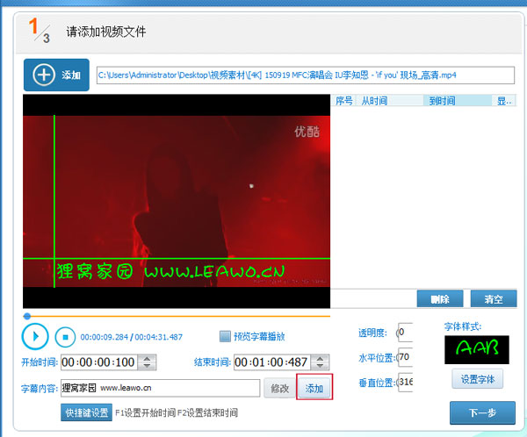Open 设置字体 font settings
527x437 pixels.
[478, 379]
